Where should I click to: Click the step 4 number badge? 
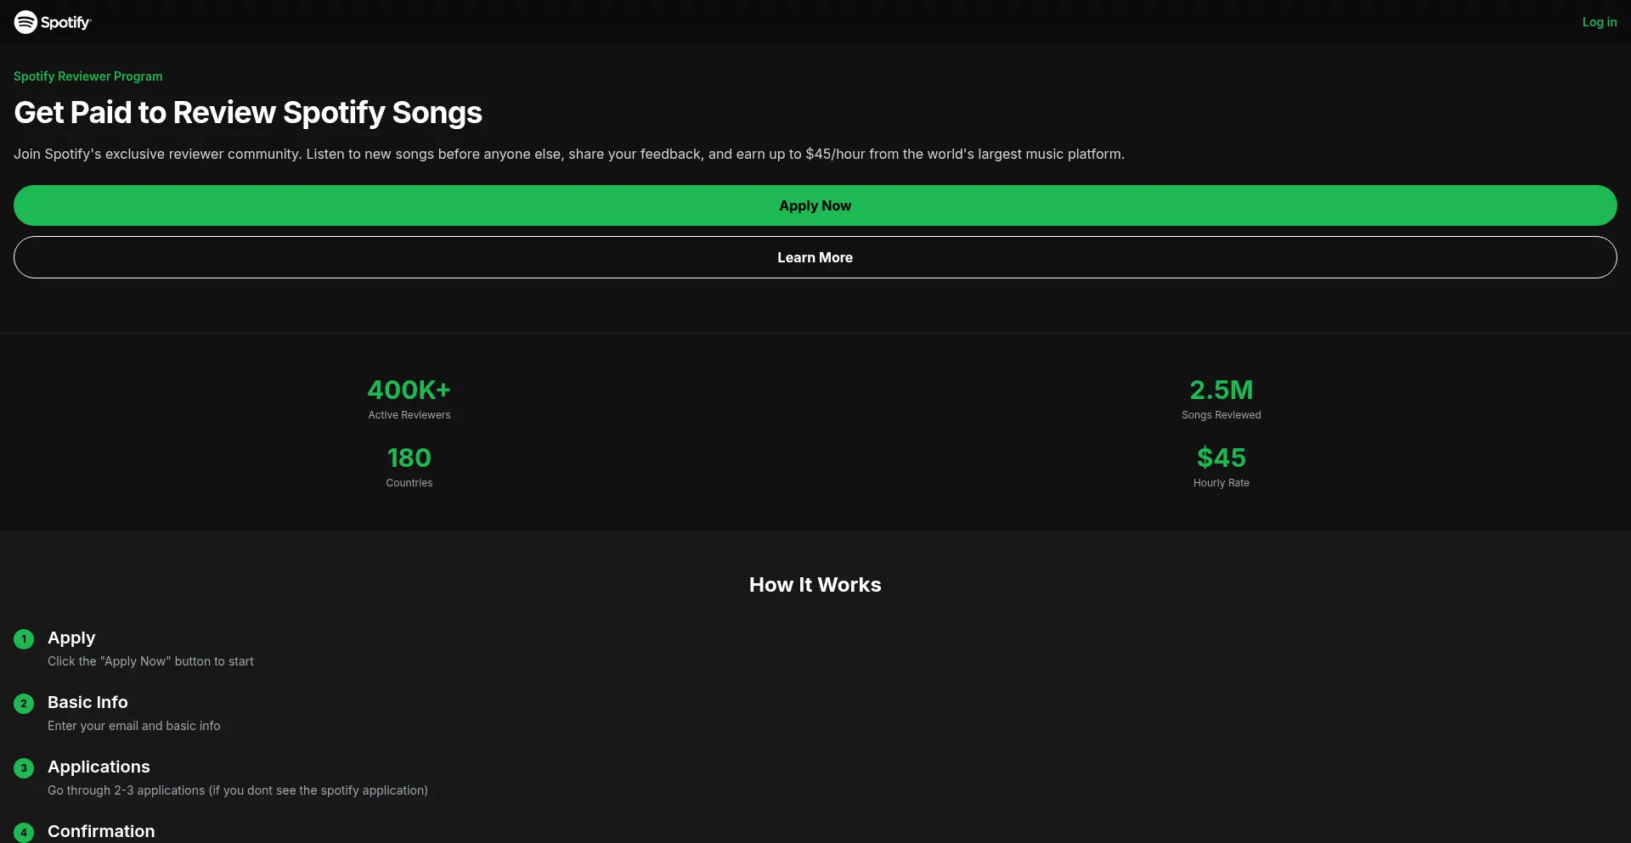point(24,833)
